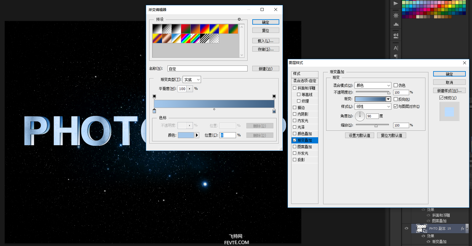Screen dimensions: 472x246
Task: Click the 存储(S)... save button
Action: point(266,49)
